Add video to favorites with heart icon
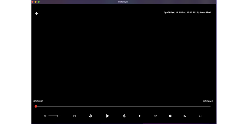The height and width of the screenshot is (124, 249). (x=155, y=116)
